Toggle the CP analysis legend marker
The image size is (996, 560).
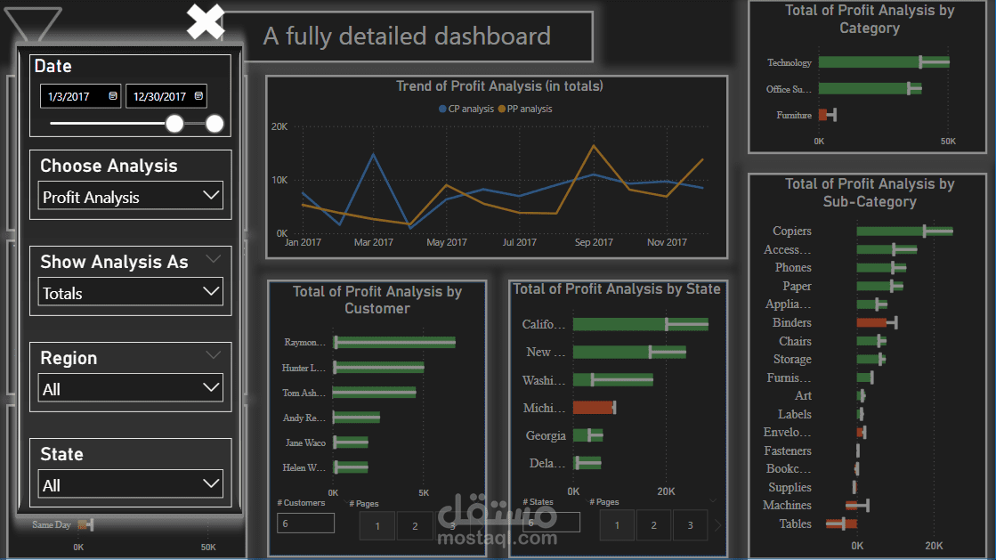click(x=442, y=109)
